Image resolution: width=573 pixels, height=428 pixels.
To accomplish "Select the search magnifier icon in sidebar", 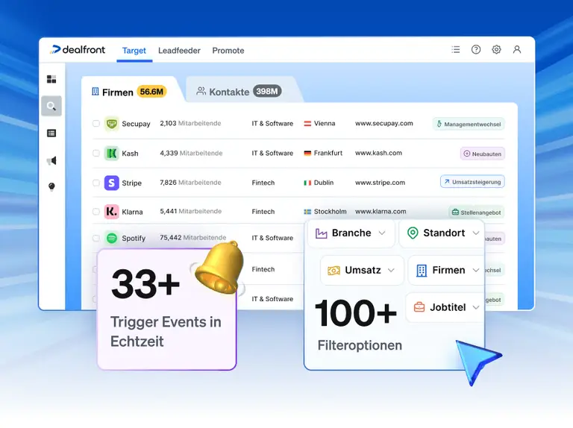I will pyautogui.click(x=51, y=106).
